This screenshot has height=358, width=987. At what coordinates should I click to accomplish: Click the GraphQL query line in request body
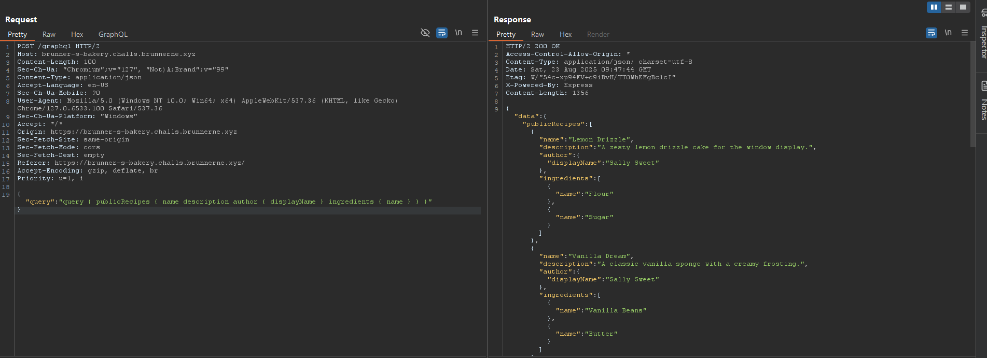pyautogui.click(x=228, y=202)
